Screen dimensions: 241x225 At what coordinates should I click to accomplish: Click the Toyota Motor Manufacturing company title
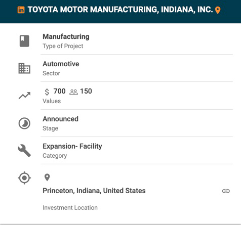120,10
